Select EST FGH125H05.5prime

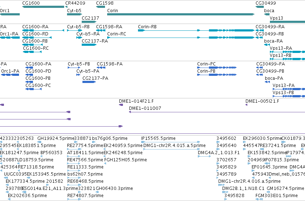click(105, 163)
